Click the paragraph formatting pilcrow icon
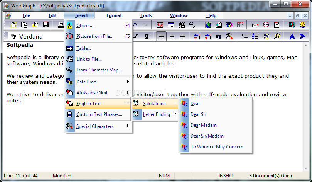 click(219, 36)
